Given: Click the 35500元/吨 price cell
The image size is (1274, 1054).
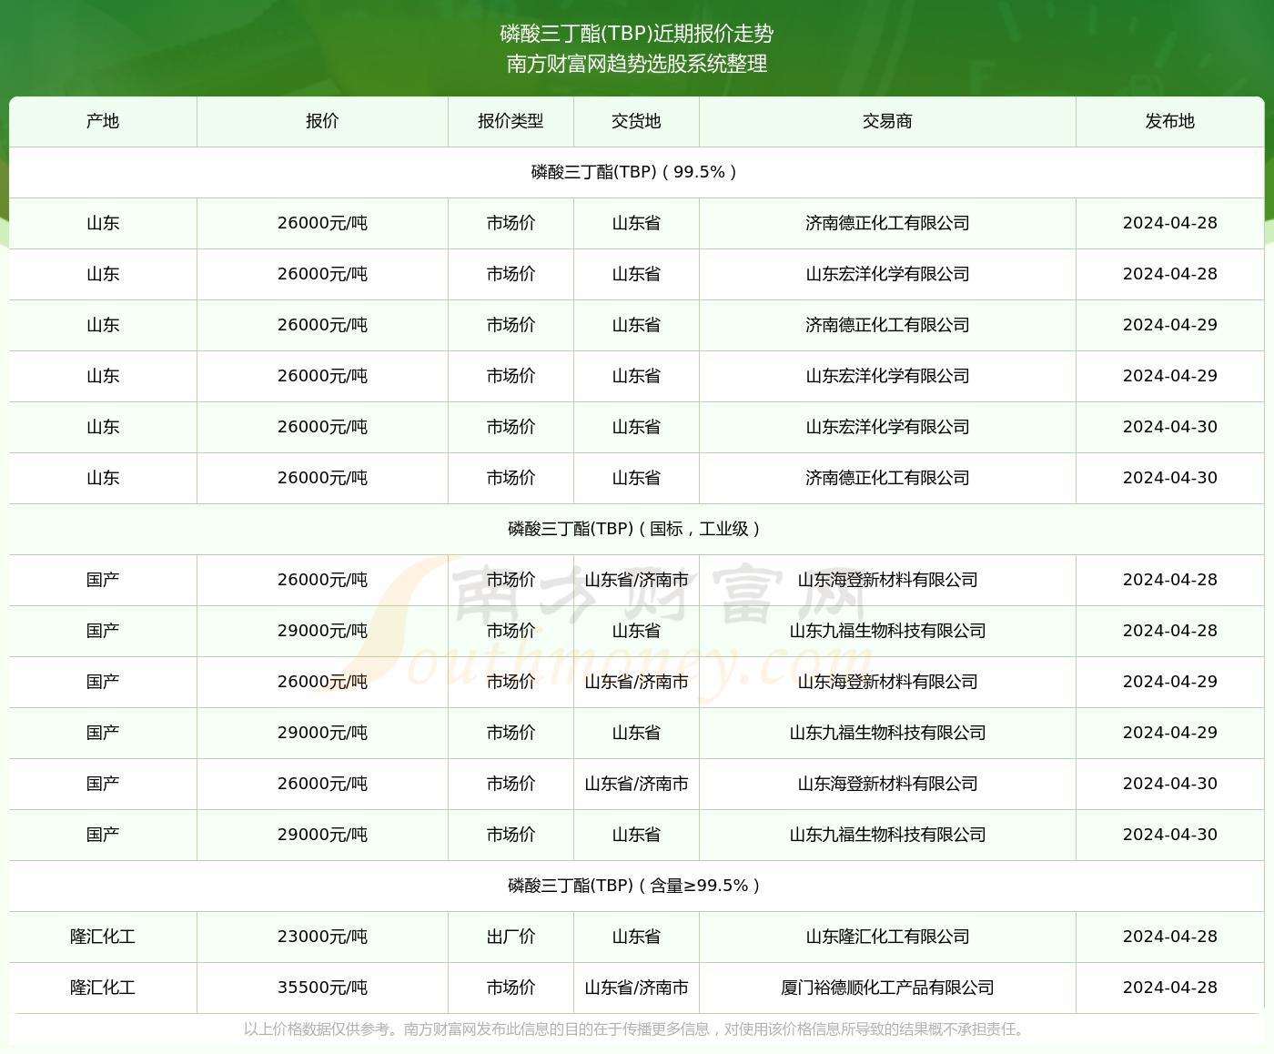Looking at the screenshot, I should [322, 988].
